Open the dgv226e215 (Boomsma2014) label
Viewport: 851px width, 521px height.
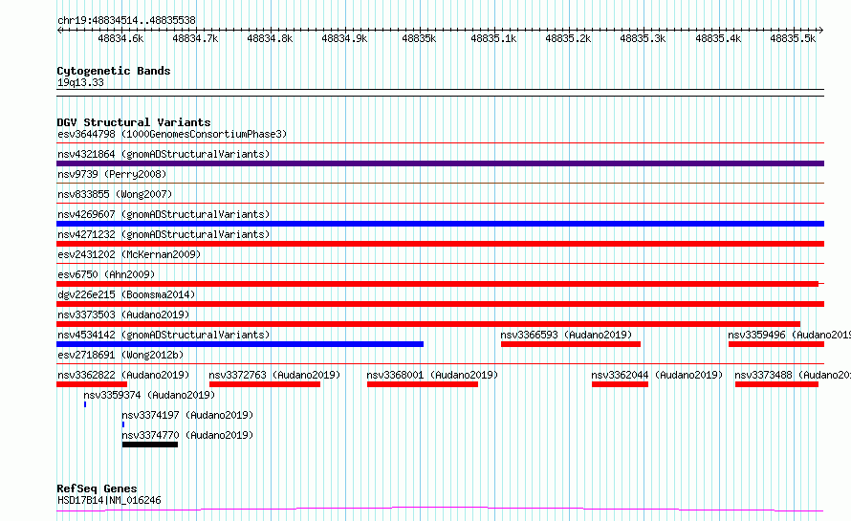126,294
